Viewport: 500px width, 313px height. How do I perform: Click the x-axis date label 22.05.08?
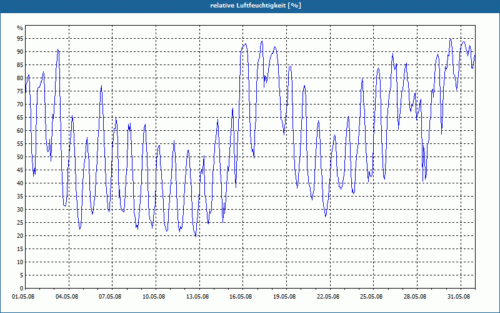tap(329, 296)
